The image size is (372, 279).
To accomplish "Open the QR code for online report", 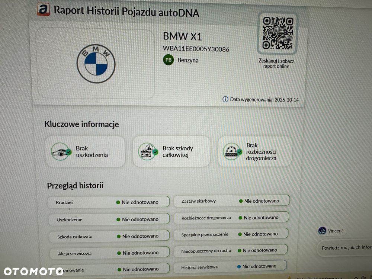I will pos(278,33).
